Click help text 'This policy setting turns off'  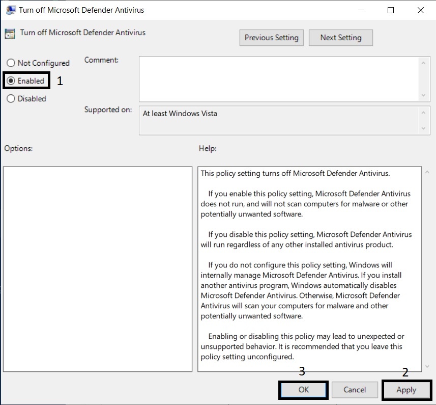coord(295,173)
